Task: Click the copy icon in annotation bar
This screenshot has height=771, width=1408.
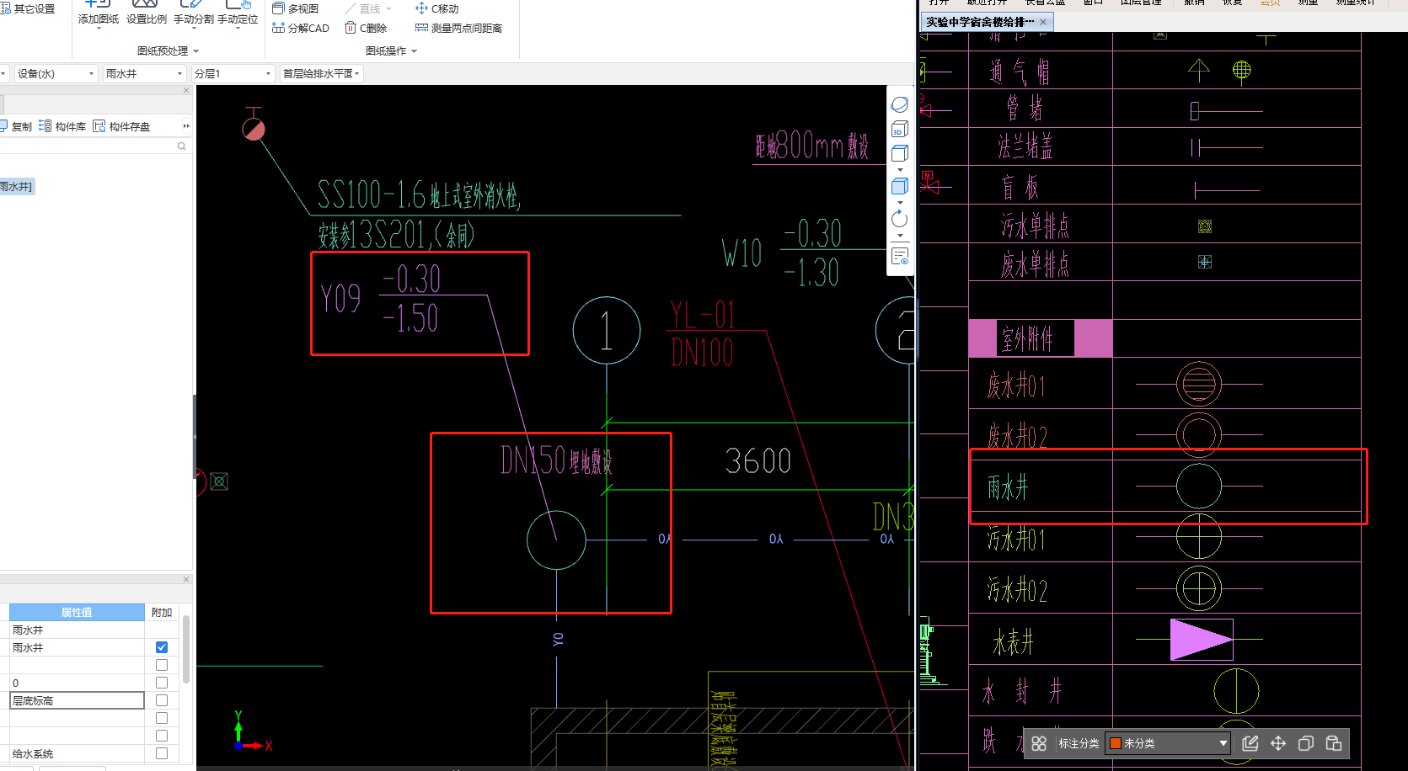Action: (1306, 743)
